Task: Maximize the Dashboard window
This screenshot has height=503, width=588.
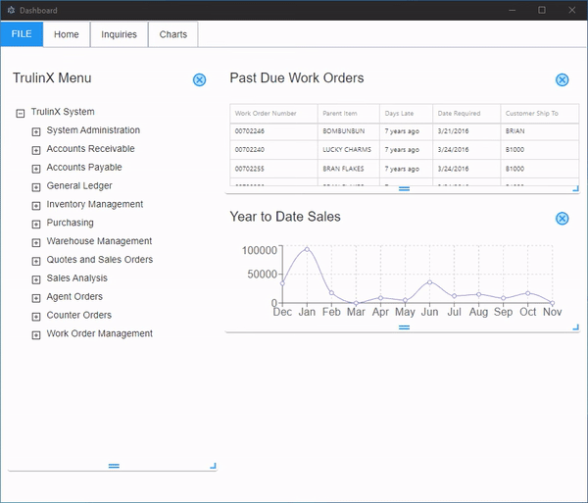Action: click(542, 10)
